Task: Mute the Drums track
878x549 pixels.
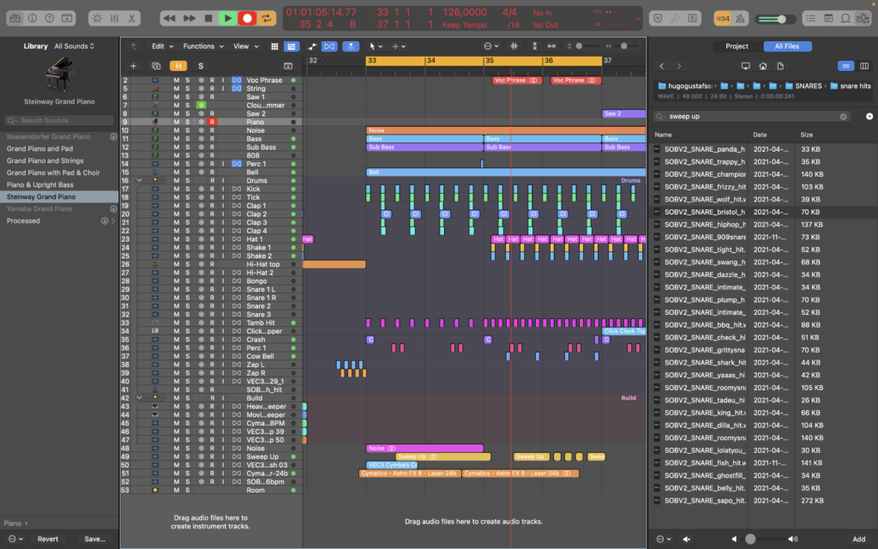Action: point(176,180)
